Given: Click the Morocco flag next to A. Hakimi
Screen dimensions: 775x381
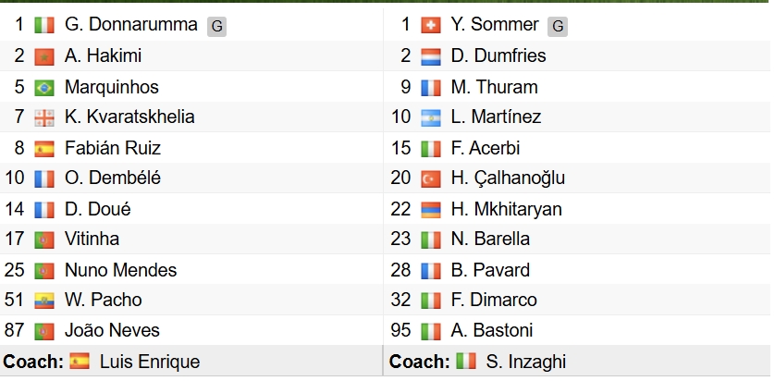Looking at the screenshot, I should coord(43,57).
